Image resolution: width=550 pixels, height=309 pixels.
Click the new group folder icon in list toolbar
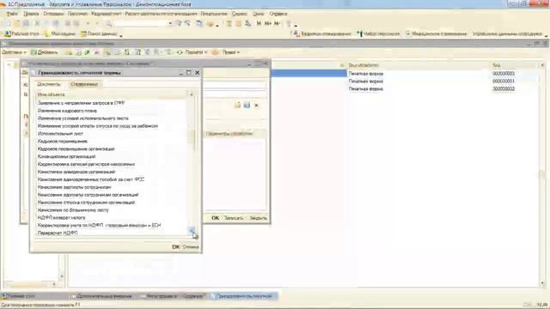(69, 52)
